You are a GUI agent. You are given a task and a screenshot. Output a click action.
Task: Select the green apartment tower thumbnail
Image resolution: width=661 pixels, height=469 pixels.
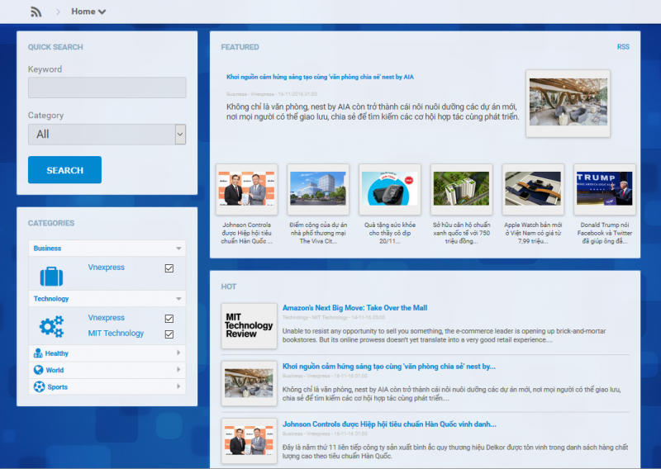(x=462, y=189)
